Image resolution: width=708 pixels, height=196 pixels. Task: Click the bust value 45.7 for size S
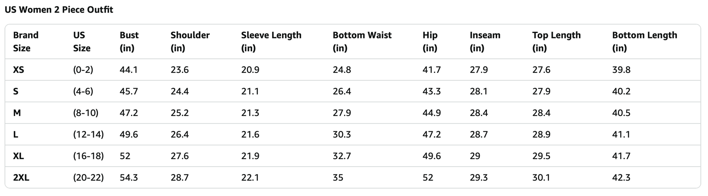point(129,91)
